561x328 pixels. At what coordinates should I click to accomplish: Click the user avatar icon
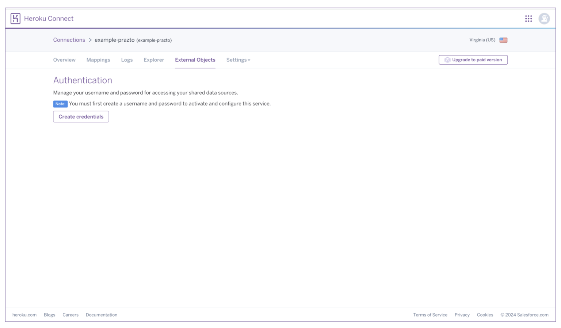(x=544, y=18)
